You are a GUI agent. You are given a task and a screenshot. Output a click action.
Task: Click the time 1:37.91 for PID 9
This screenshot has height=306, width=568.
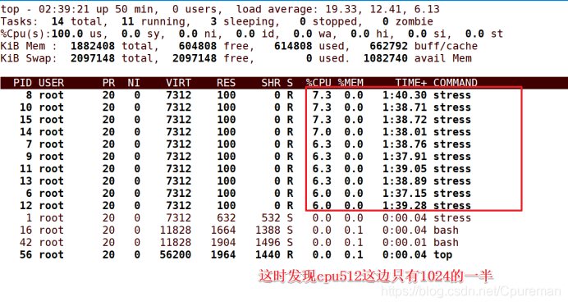(x=405, y=157)
